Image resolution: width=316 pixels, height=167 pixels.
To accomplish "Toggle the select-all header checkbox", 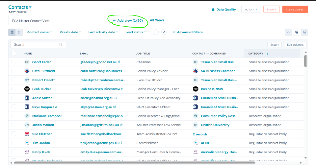I will click(14, 53).
